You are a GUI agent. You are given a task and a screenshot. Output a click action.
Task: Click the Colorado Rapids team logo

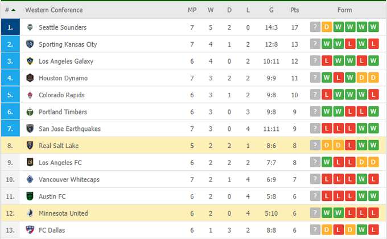30,95
